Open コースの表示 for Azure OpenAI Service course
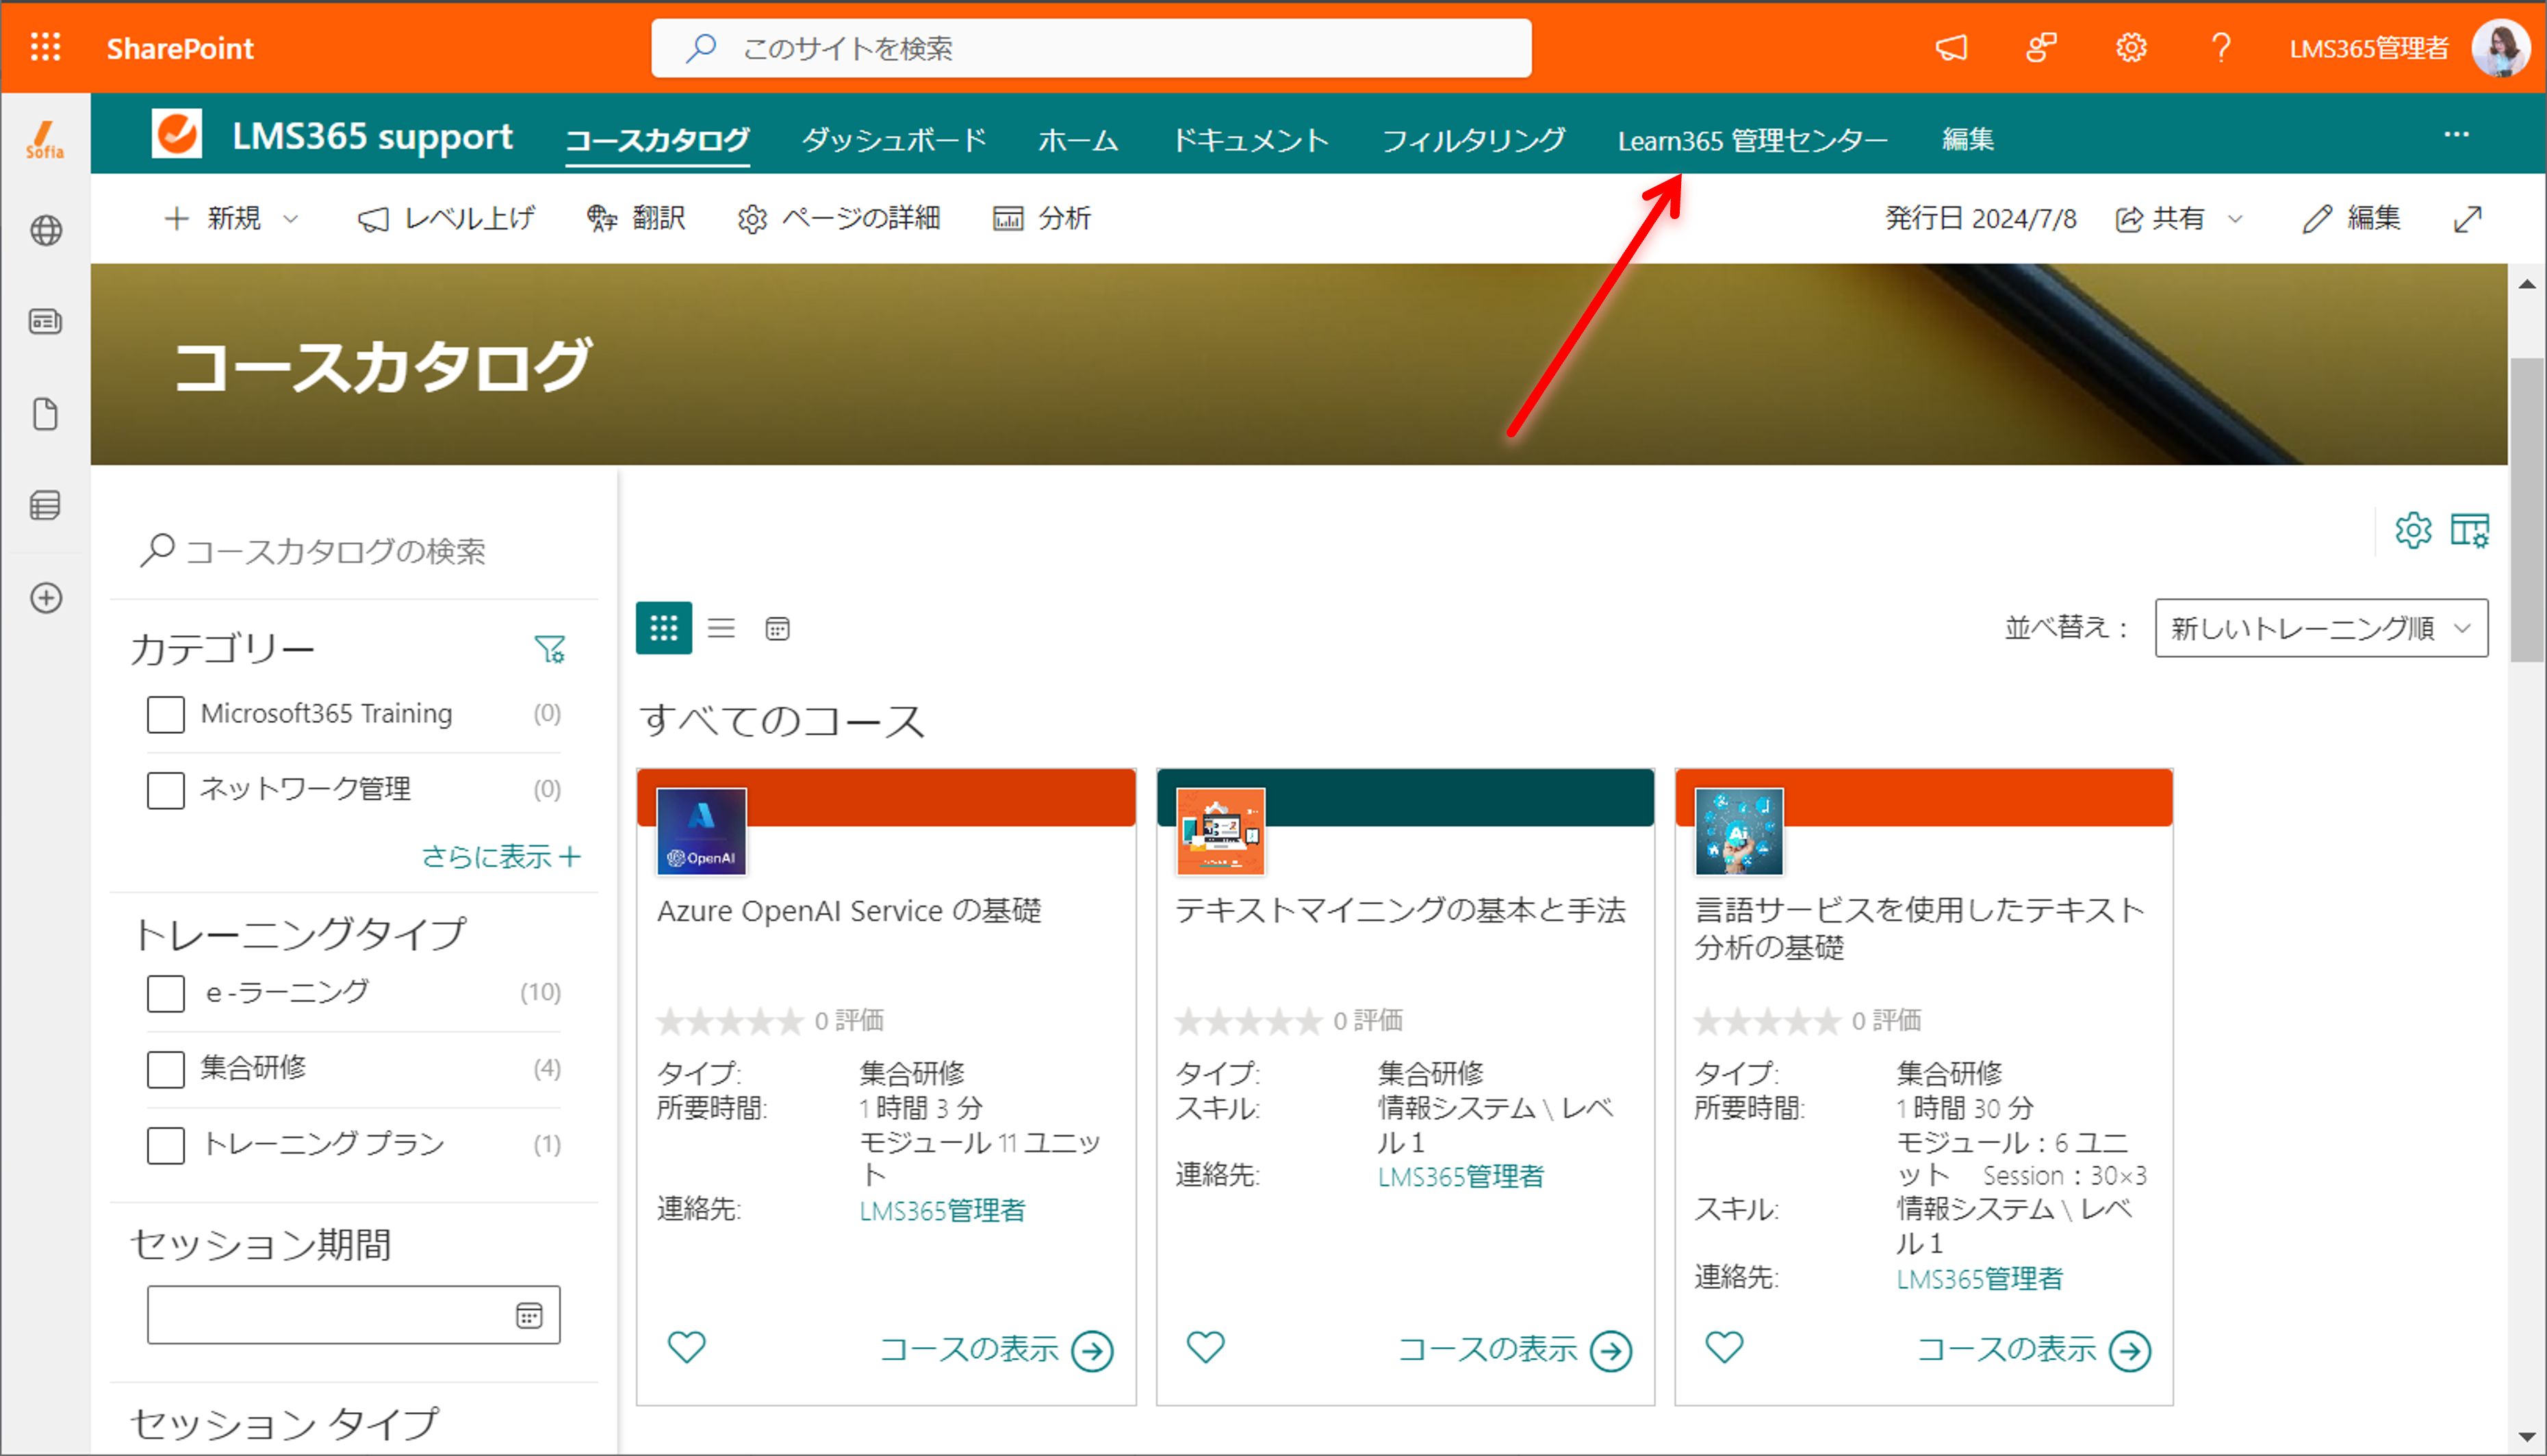The width and height of the screenshot is (2547, 1456). pos(996,1350)
